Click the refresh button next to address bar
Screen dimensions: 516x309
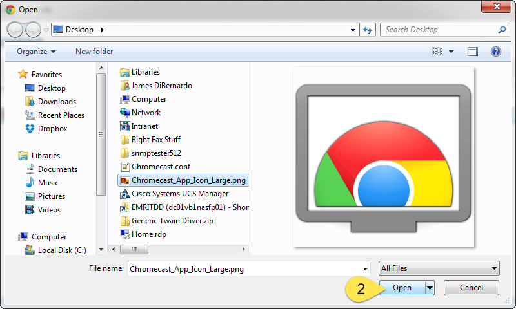pos(368,30)
